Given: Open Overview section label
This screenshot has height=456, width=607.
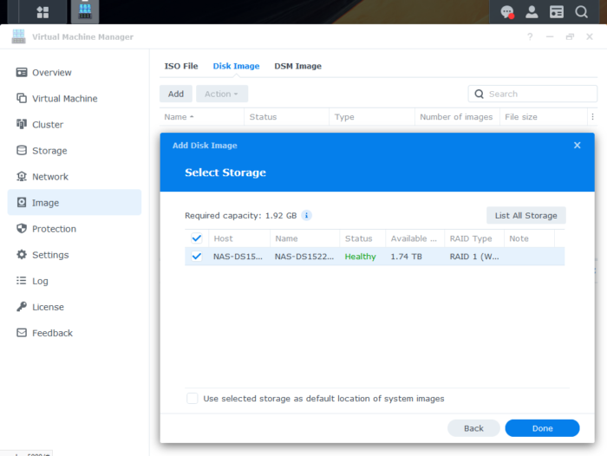Looking at the screenshot, I should [x=52, y=73].
